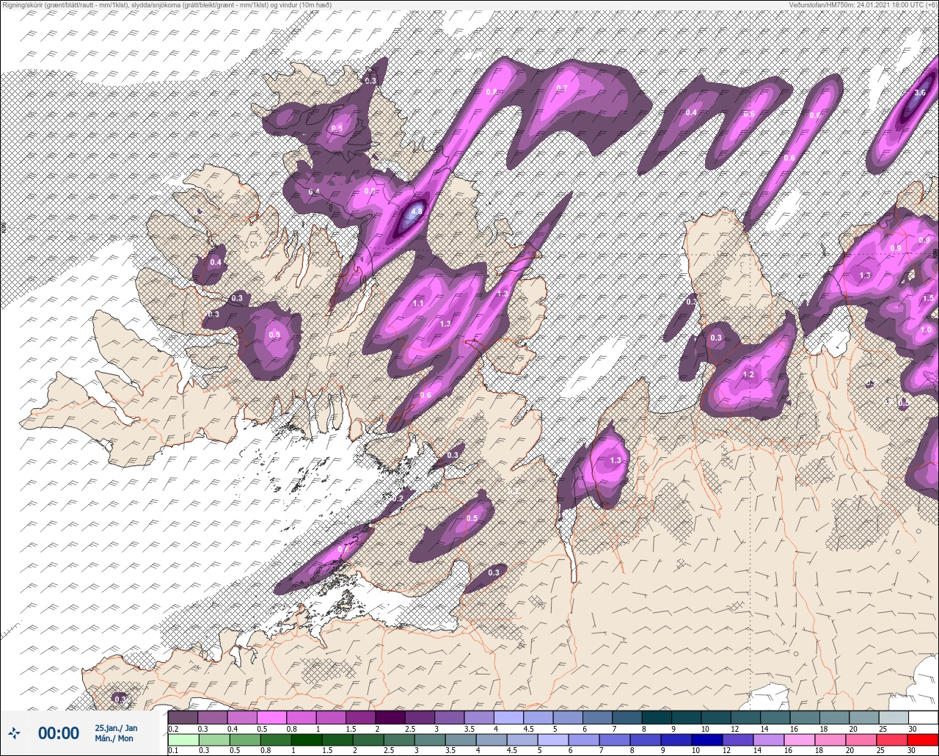
Task: Click the 1.1 precipitation value on the map
Action: pyautogui.click(x=418, y=303)
